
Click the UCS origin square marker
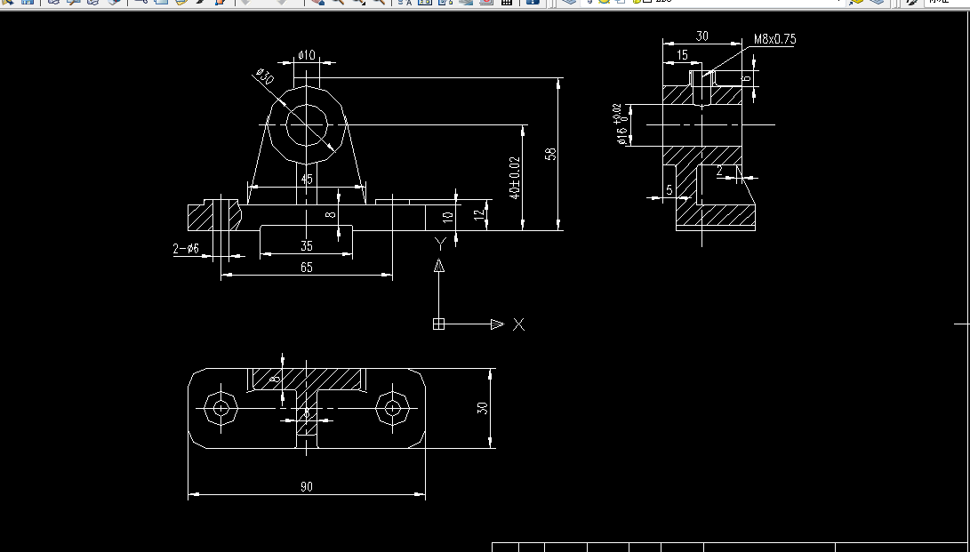pyautogui.click(x=438, y=324)
